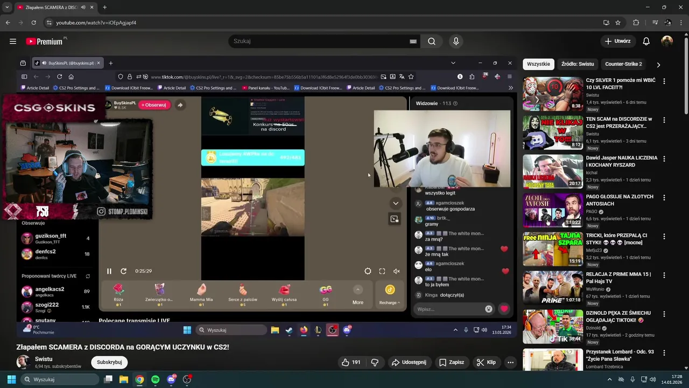The image size is (689, 388).
Task: Open options for PAGO GŁOSUJE NA ZŁOTYCH video
Action: click(x=664, y=197)
